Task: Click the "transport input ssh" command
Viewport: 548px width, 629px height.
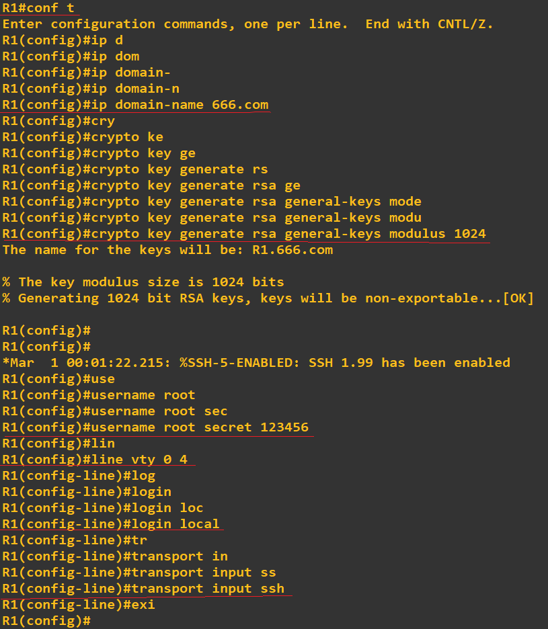Action: [208, 589]
